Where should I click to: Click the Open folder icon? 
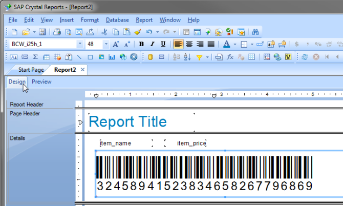click(x=26, y=32)
